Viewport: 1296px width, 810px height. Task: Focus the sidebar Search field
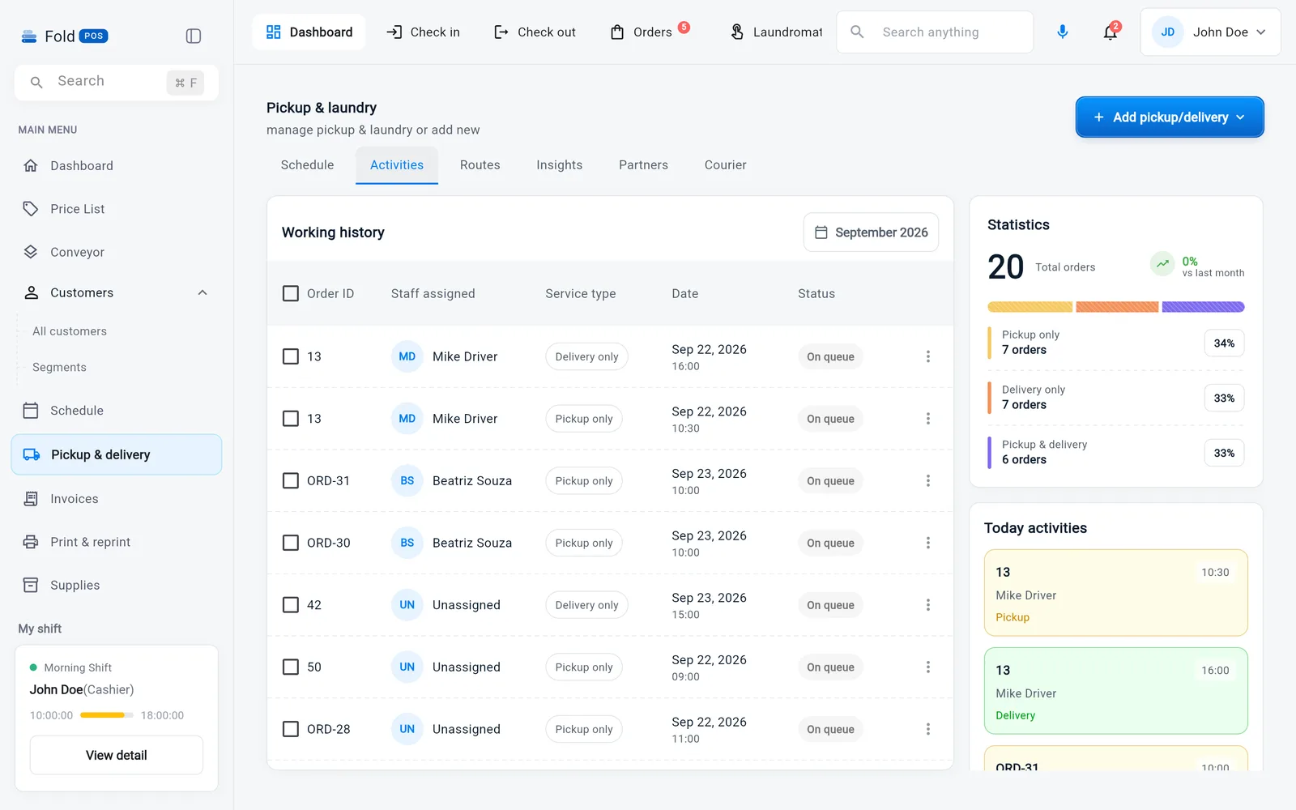(x=117, y=82)
